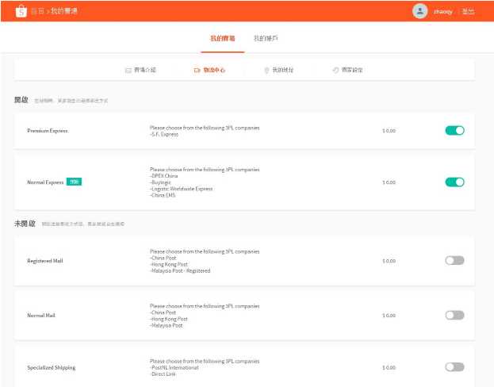The height and width of the screenshot is (387, 494).
Task: Switch on the Normal Mail toggle
Action: click(454, 315)
